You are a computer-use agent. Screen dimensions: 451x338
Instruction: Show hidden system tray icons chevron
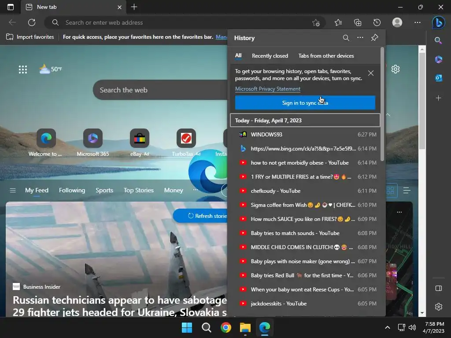[x=388, y=327]
